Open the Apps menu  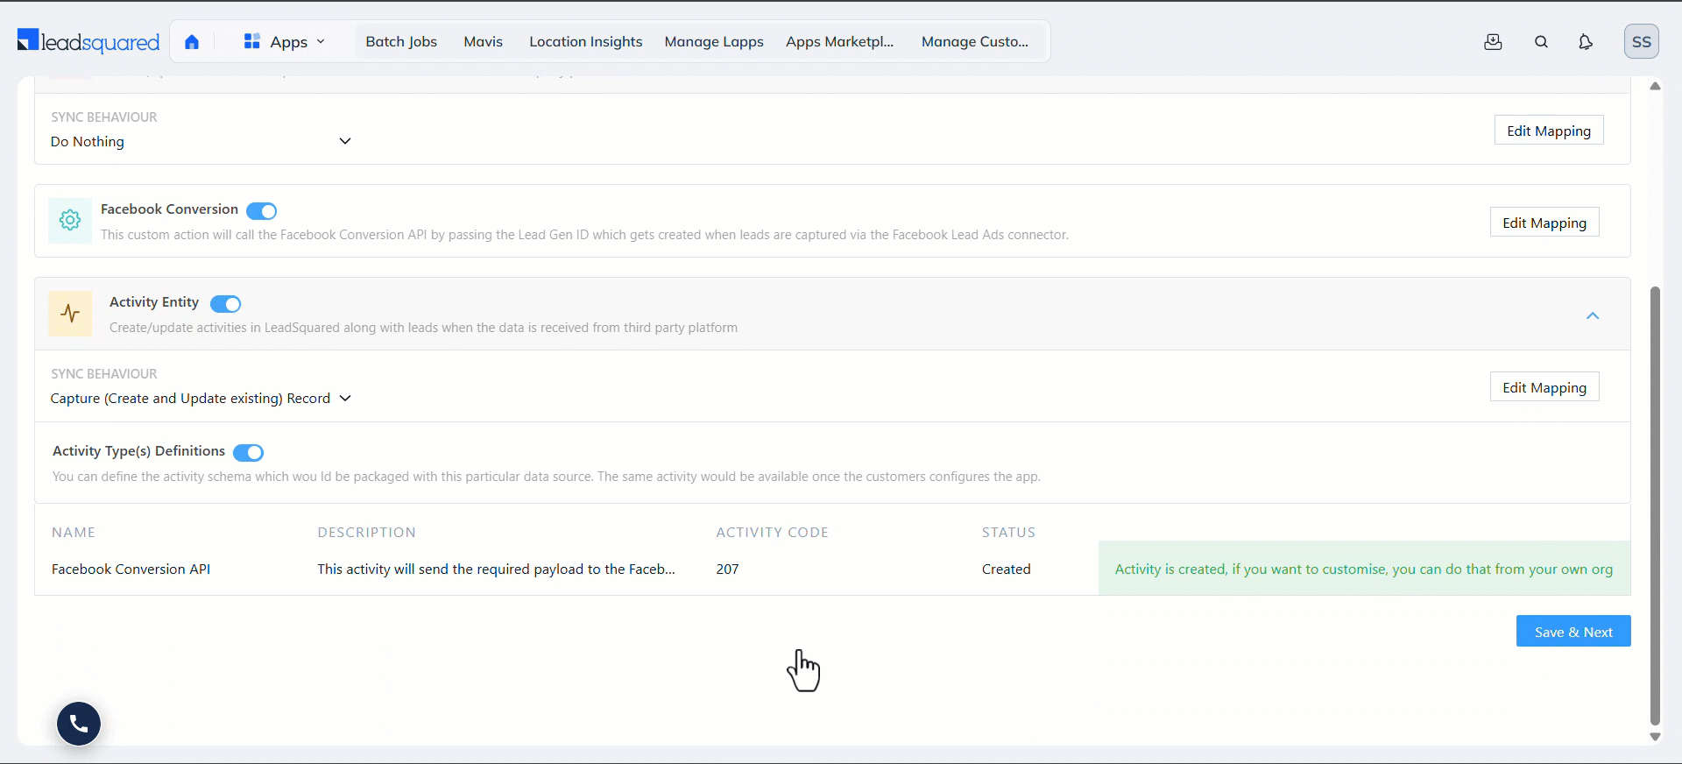(285, 42)
